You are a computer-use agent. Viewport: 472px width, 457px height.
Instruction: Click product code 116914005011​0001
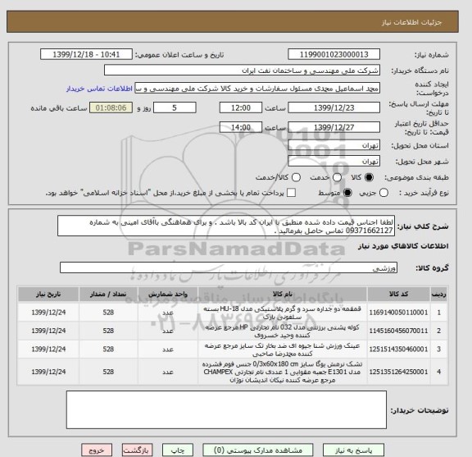(x=398, y=313)
